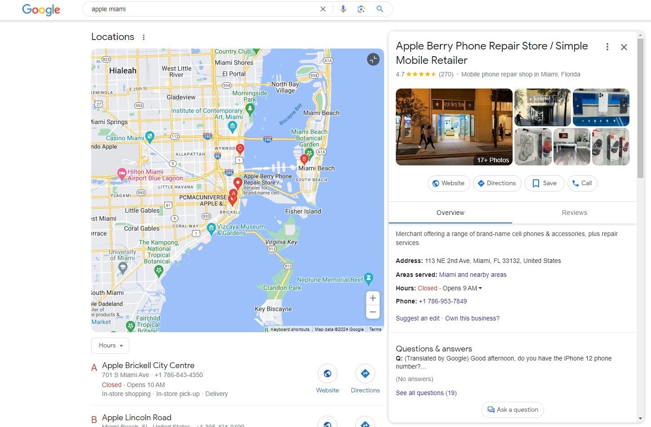Zoom in on the map
Viewport: 651px width, 427px height.
click(373, 298)
